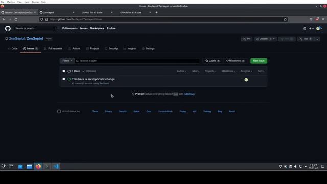Pin the repository with the Pin button

pos(246,39)
